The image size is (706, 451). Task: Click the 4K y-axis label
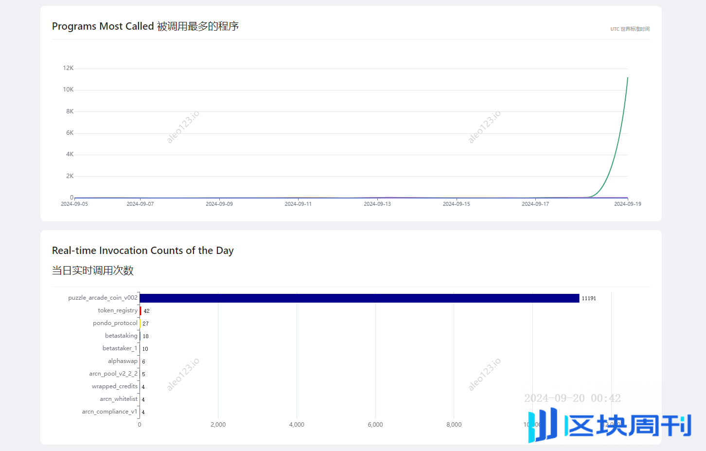click(x=70, y=154)
